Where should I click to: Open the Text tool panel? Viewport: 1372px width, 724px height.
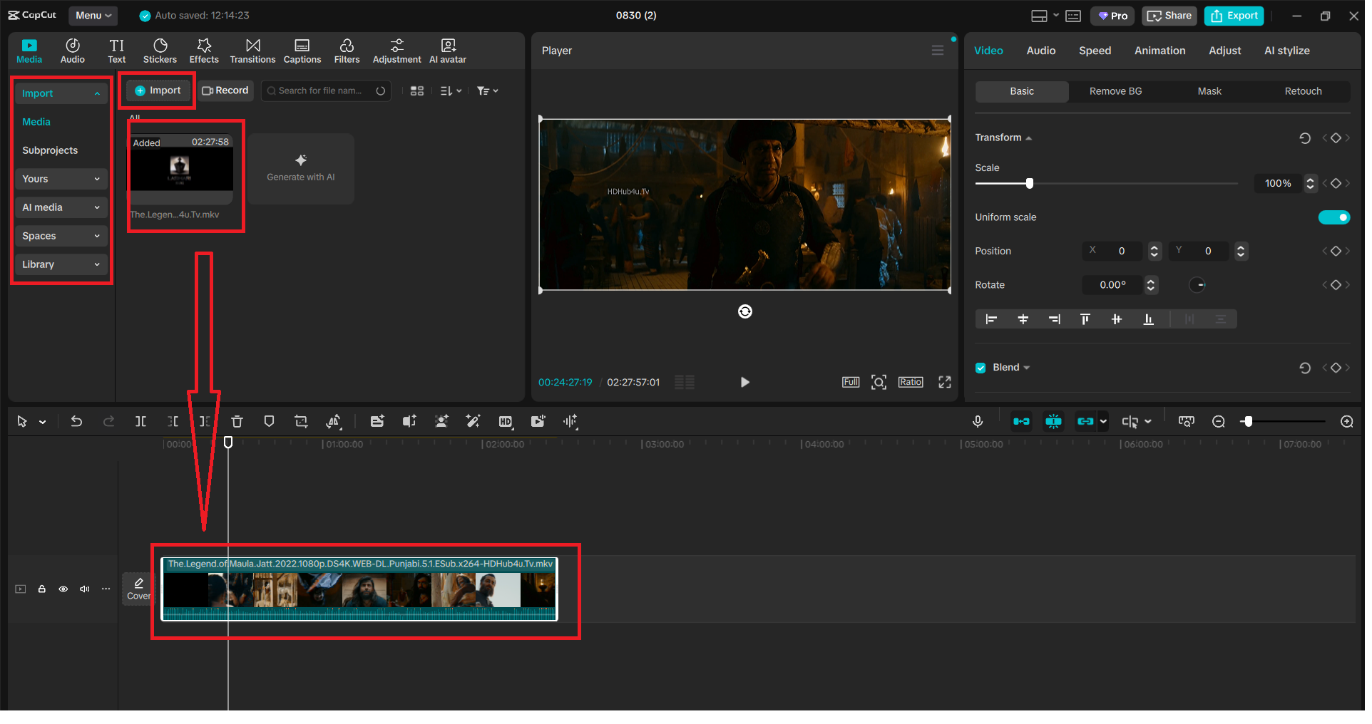coord(117,51)
